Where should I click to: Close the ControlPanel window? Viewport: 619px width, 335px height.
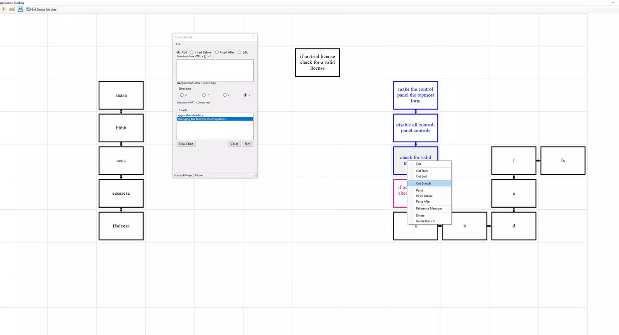click(253, 37)
